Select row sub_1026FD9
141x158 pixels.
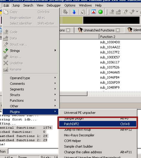click(x=110, y=82)
